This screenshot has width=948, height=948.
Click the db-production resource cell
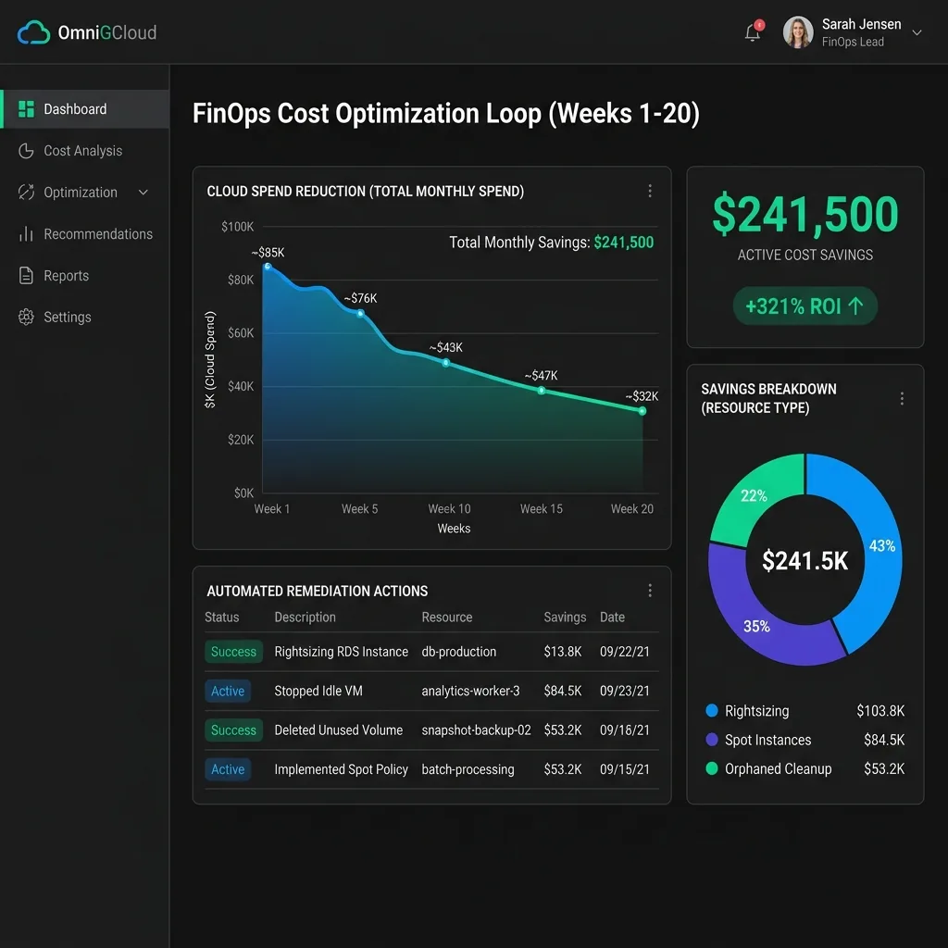[x=459, y=652]
